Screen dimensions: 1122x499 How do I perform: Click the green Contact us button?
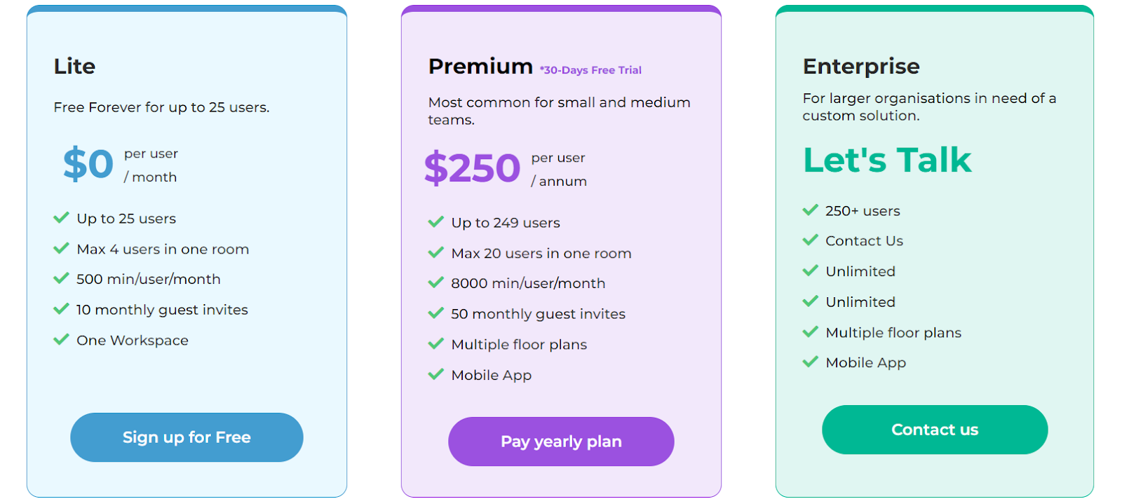point(935,430)
